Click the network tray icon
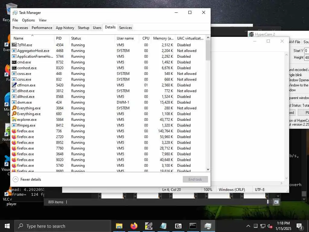This screenshot has width=309, height=232. (263, 226)
